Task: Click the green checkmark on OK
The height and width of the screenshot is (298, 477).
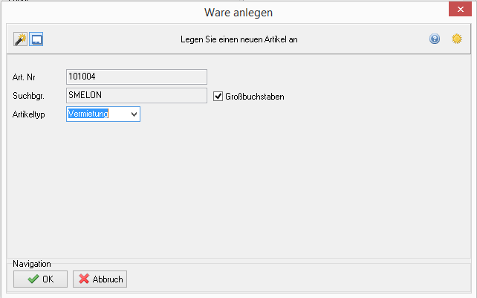Action: point(33,279)
